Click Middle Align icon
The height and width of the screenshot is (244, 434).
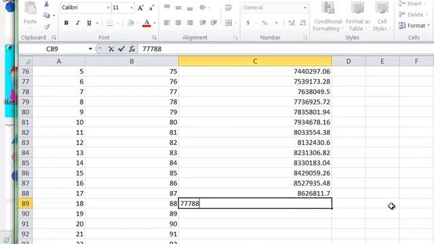pyautogui.click(x=178, y=7)
